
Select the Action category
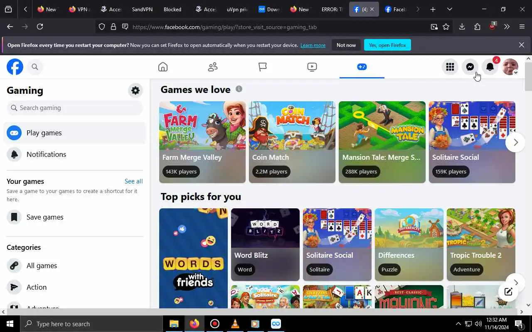coord(75,287)
